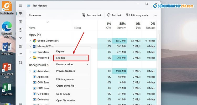Open the Services sidebar puzzle icon
Screen dimensions: 197x105
click(20, 62)
